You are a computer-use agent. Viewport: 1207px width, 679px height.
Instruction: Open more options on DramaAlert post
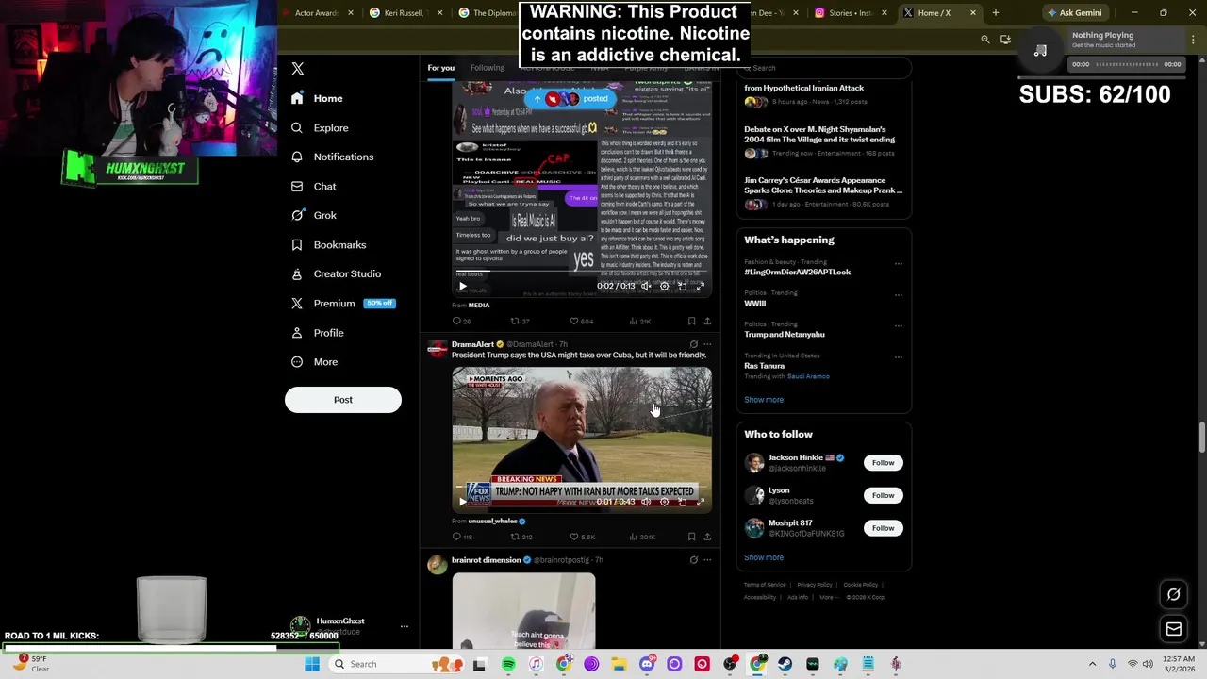pyautogui.click(x=707, y=344)
